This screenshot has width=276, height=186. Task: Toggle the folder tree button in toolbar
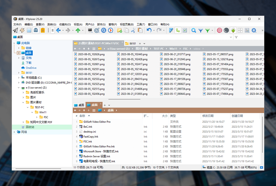(x=178, y=30)
